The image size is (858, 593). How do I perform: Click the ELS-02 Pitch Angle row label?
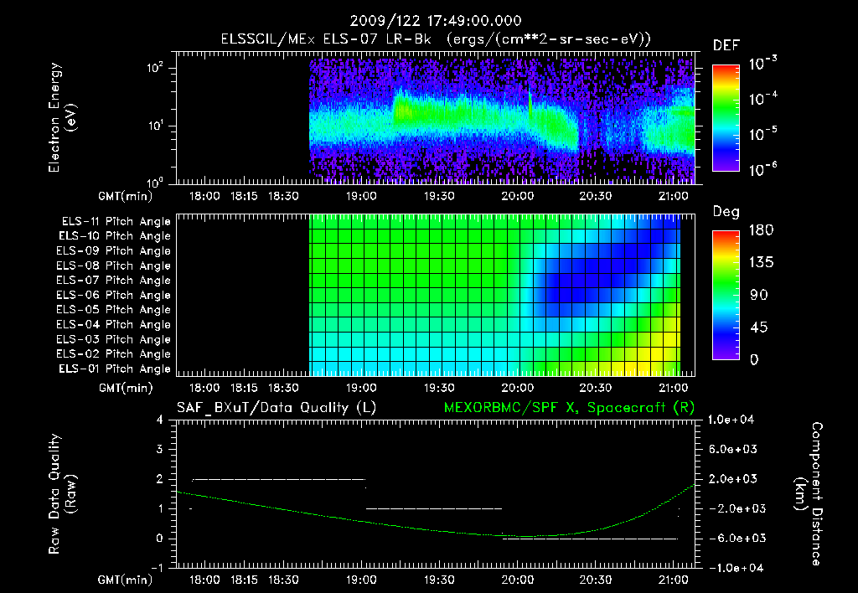tap(114, 354)
